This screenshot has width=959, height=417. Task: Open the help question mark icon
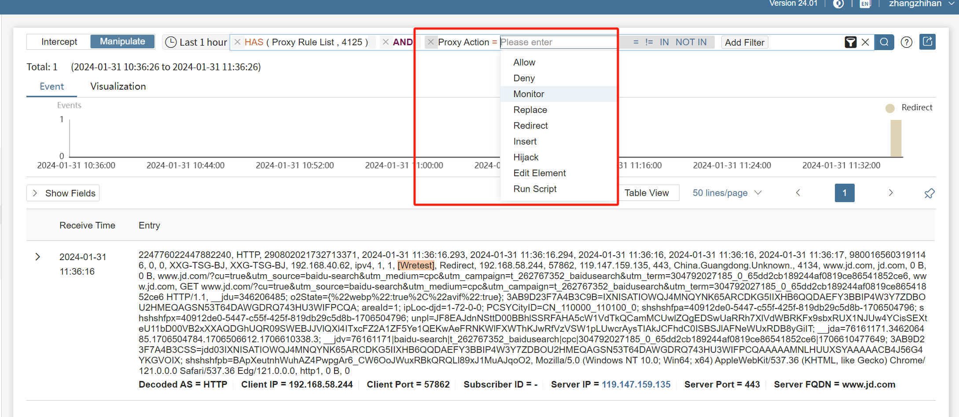[x=906, y=42]
